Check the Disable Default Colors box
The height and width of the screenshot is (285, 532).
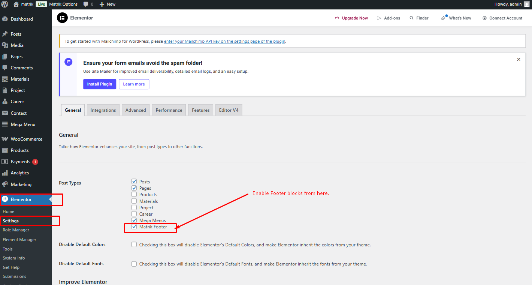[x=134, y=244]
